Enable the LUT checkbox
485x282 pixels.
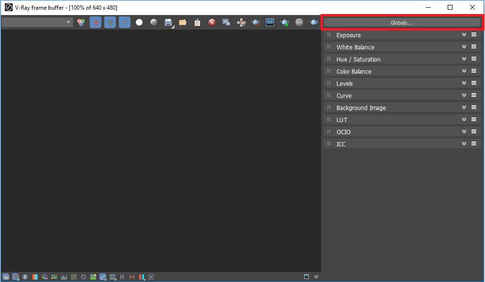point(329,119)
